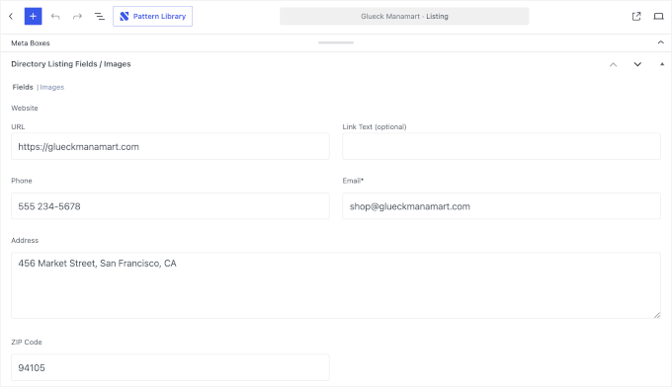The image size is (672, 387).
Task: Toggle the Directory Listing Fields panel
Action: [x=662, y=64]
